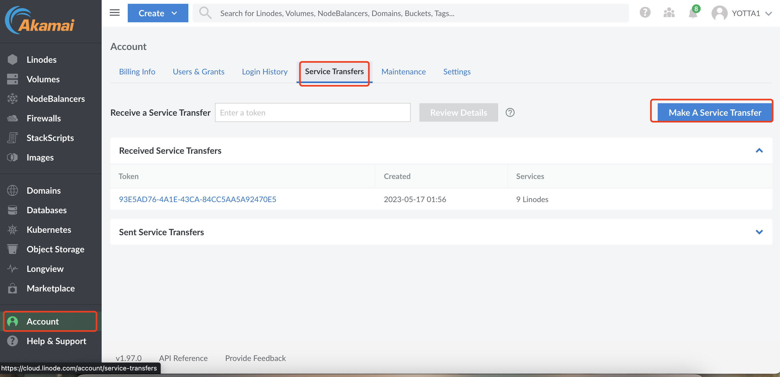Click the Domains globe icon
780x377 pixels.
point(13,191)
